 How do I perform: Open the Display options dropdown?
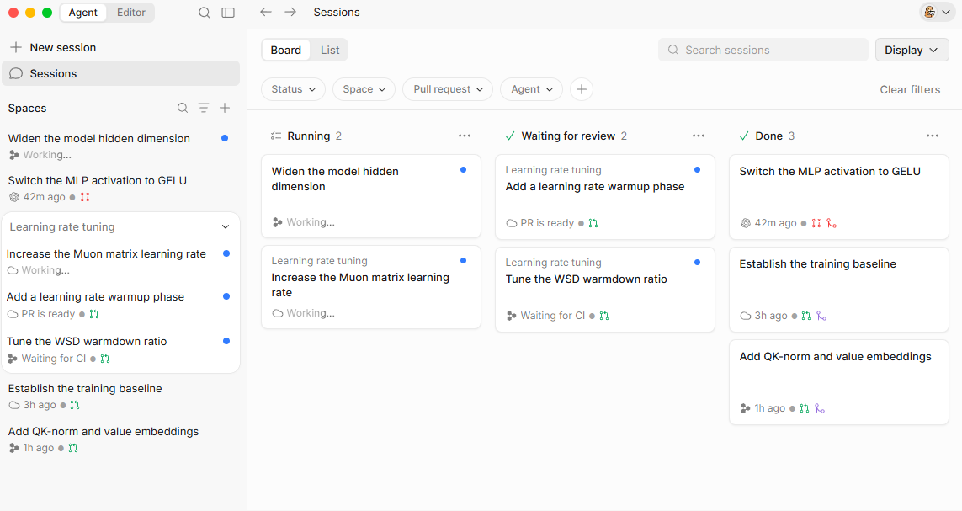tap(912, 51)
